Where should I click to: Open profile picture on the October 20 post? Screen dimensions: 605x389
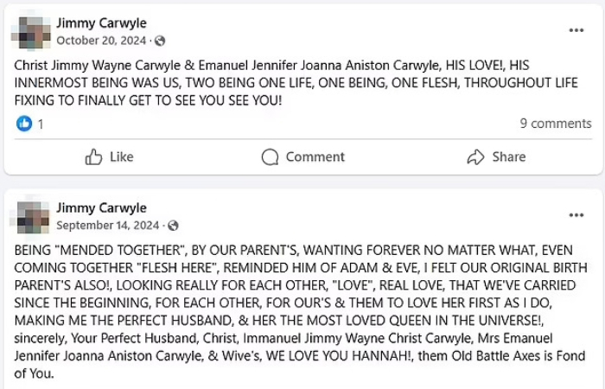click(29, 31)
